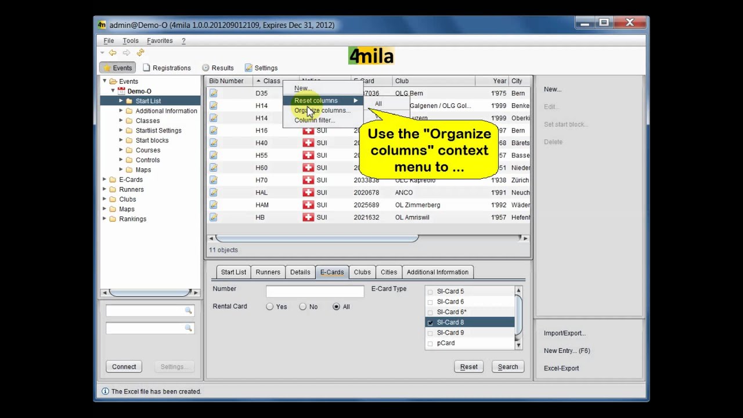
Task: Click the edit icon in the HAL row
Action: (214, 193)
